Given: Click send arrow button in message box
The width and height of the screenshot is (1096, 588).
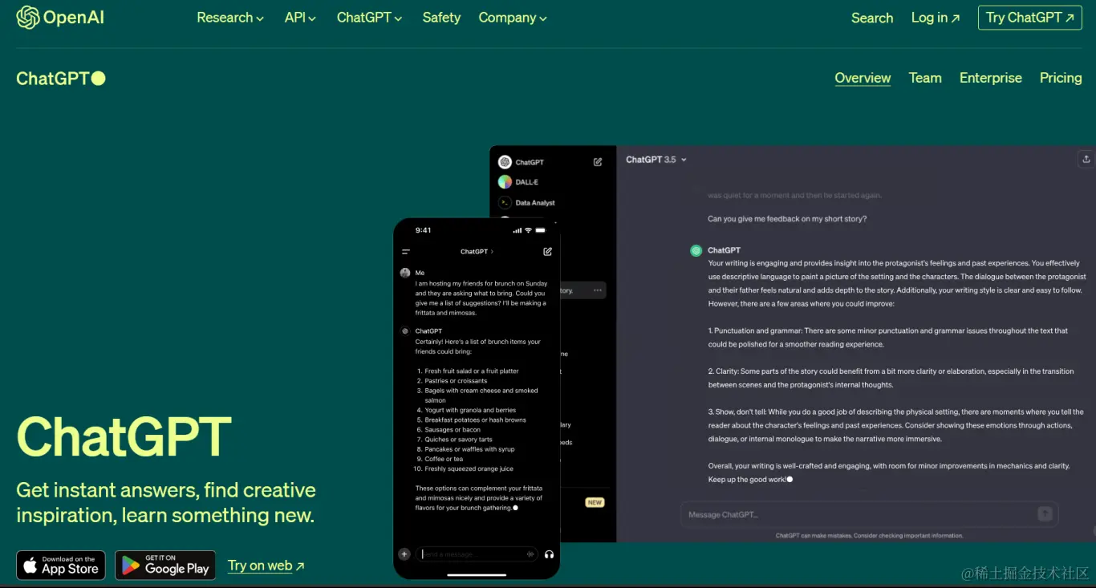Looking at the screenshot, I should pos(1045,514).
